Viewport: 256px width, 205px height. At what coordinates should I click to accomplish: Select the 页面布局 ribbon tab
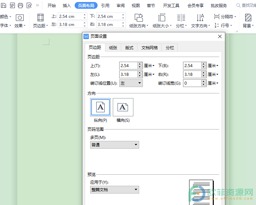coord(86,5)
